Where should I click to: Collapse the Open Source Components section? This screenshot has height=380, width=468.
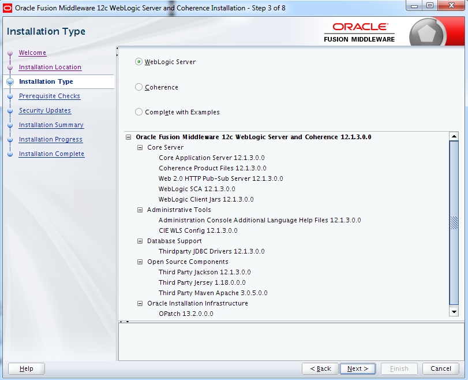[140, 262]
